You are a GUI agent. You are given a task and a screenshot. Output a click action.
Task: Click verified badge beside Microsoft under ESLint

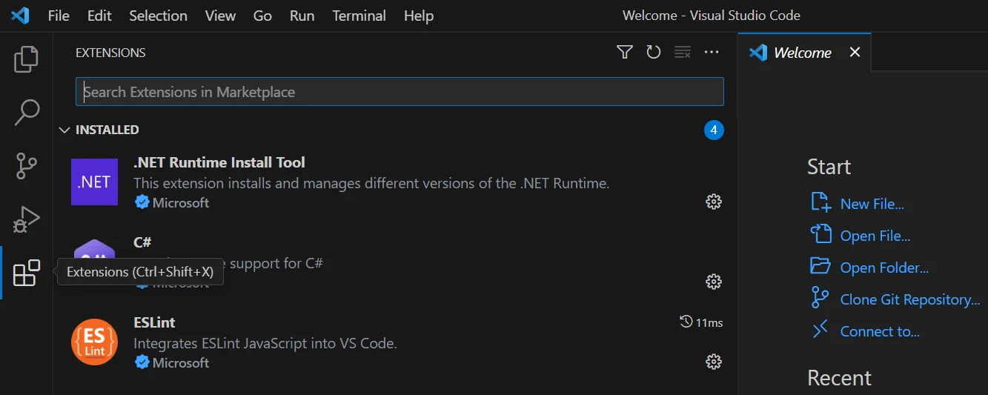click(142, 362)
